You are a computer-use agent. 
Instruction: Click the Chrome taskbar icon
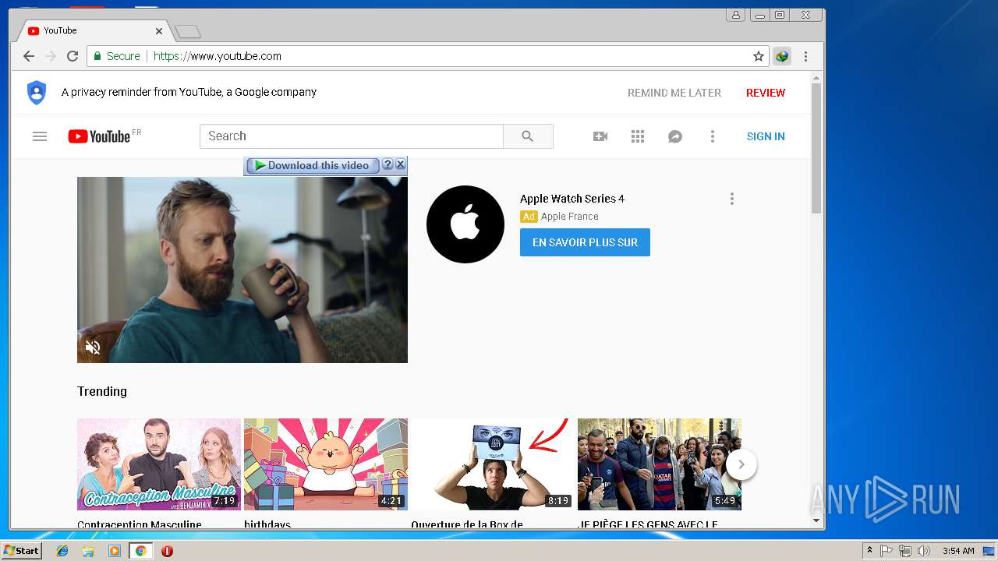pyautogui.click(x=140, y=551)
